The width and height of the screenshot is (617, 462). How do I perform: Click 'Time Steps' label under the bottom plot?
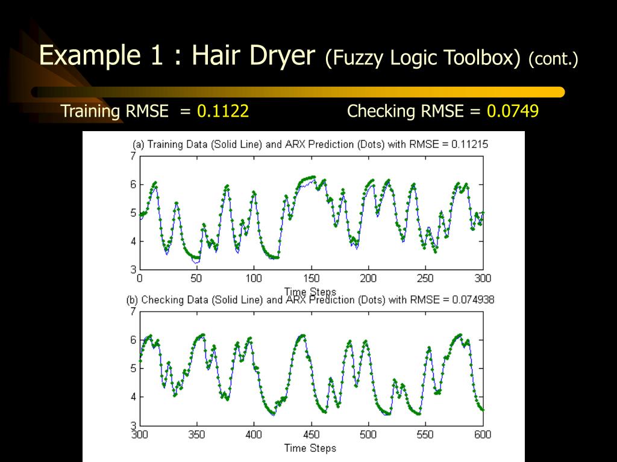click(310, 448)
